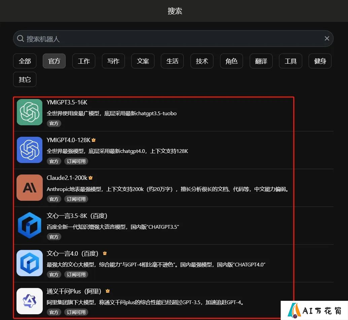This screenshot has height=320, width=348.
Task: Click 官方 tag under 文心一言3.5-8K
Action: click(54, 237)
